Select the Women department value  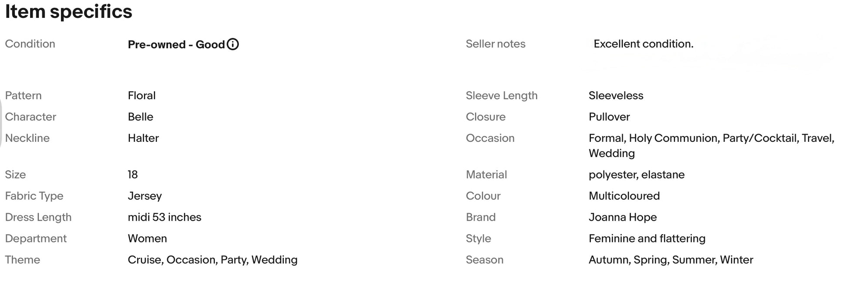[x=147, y=238]
